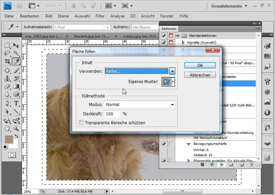The height and width of the screenshot is (195, 275).
Task: Click Abbrechen to cancel fill
Action: 200,75
